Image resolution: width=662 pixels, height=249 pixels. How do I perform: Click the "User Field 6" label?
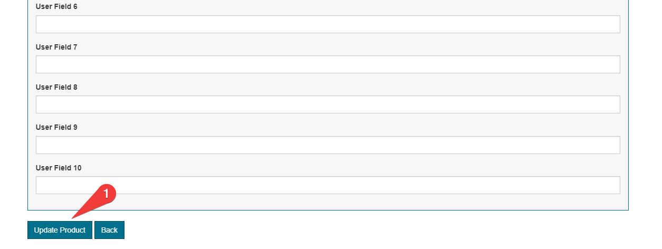tap(56, 7)
